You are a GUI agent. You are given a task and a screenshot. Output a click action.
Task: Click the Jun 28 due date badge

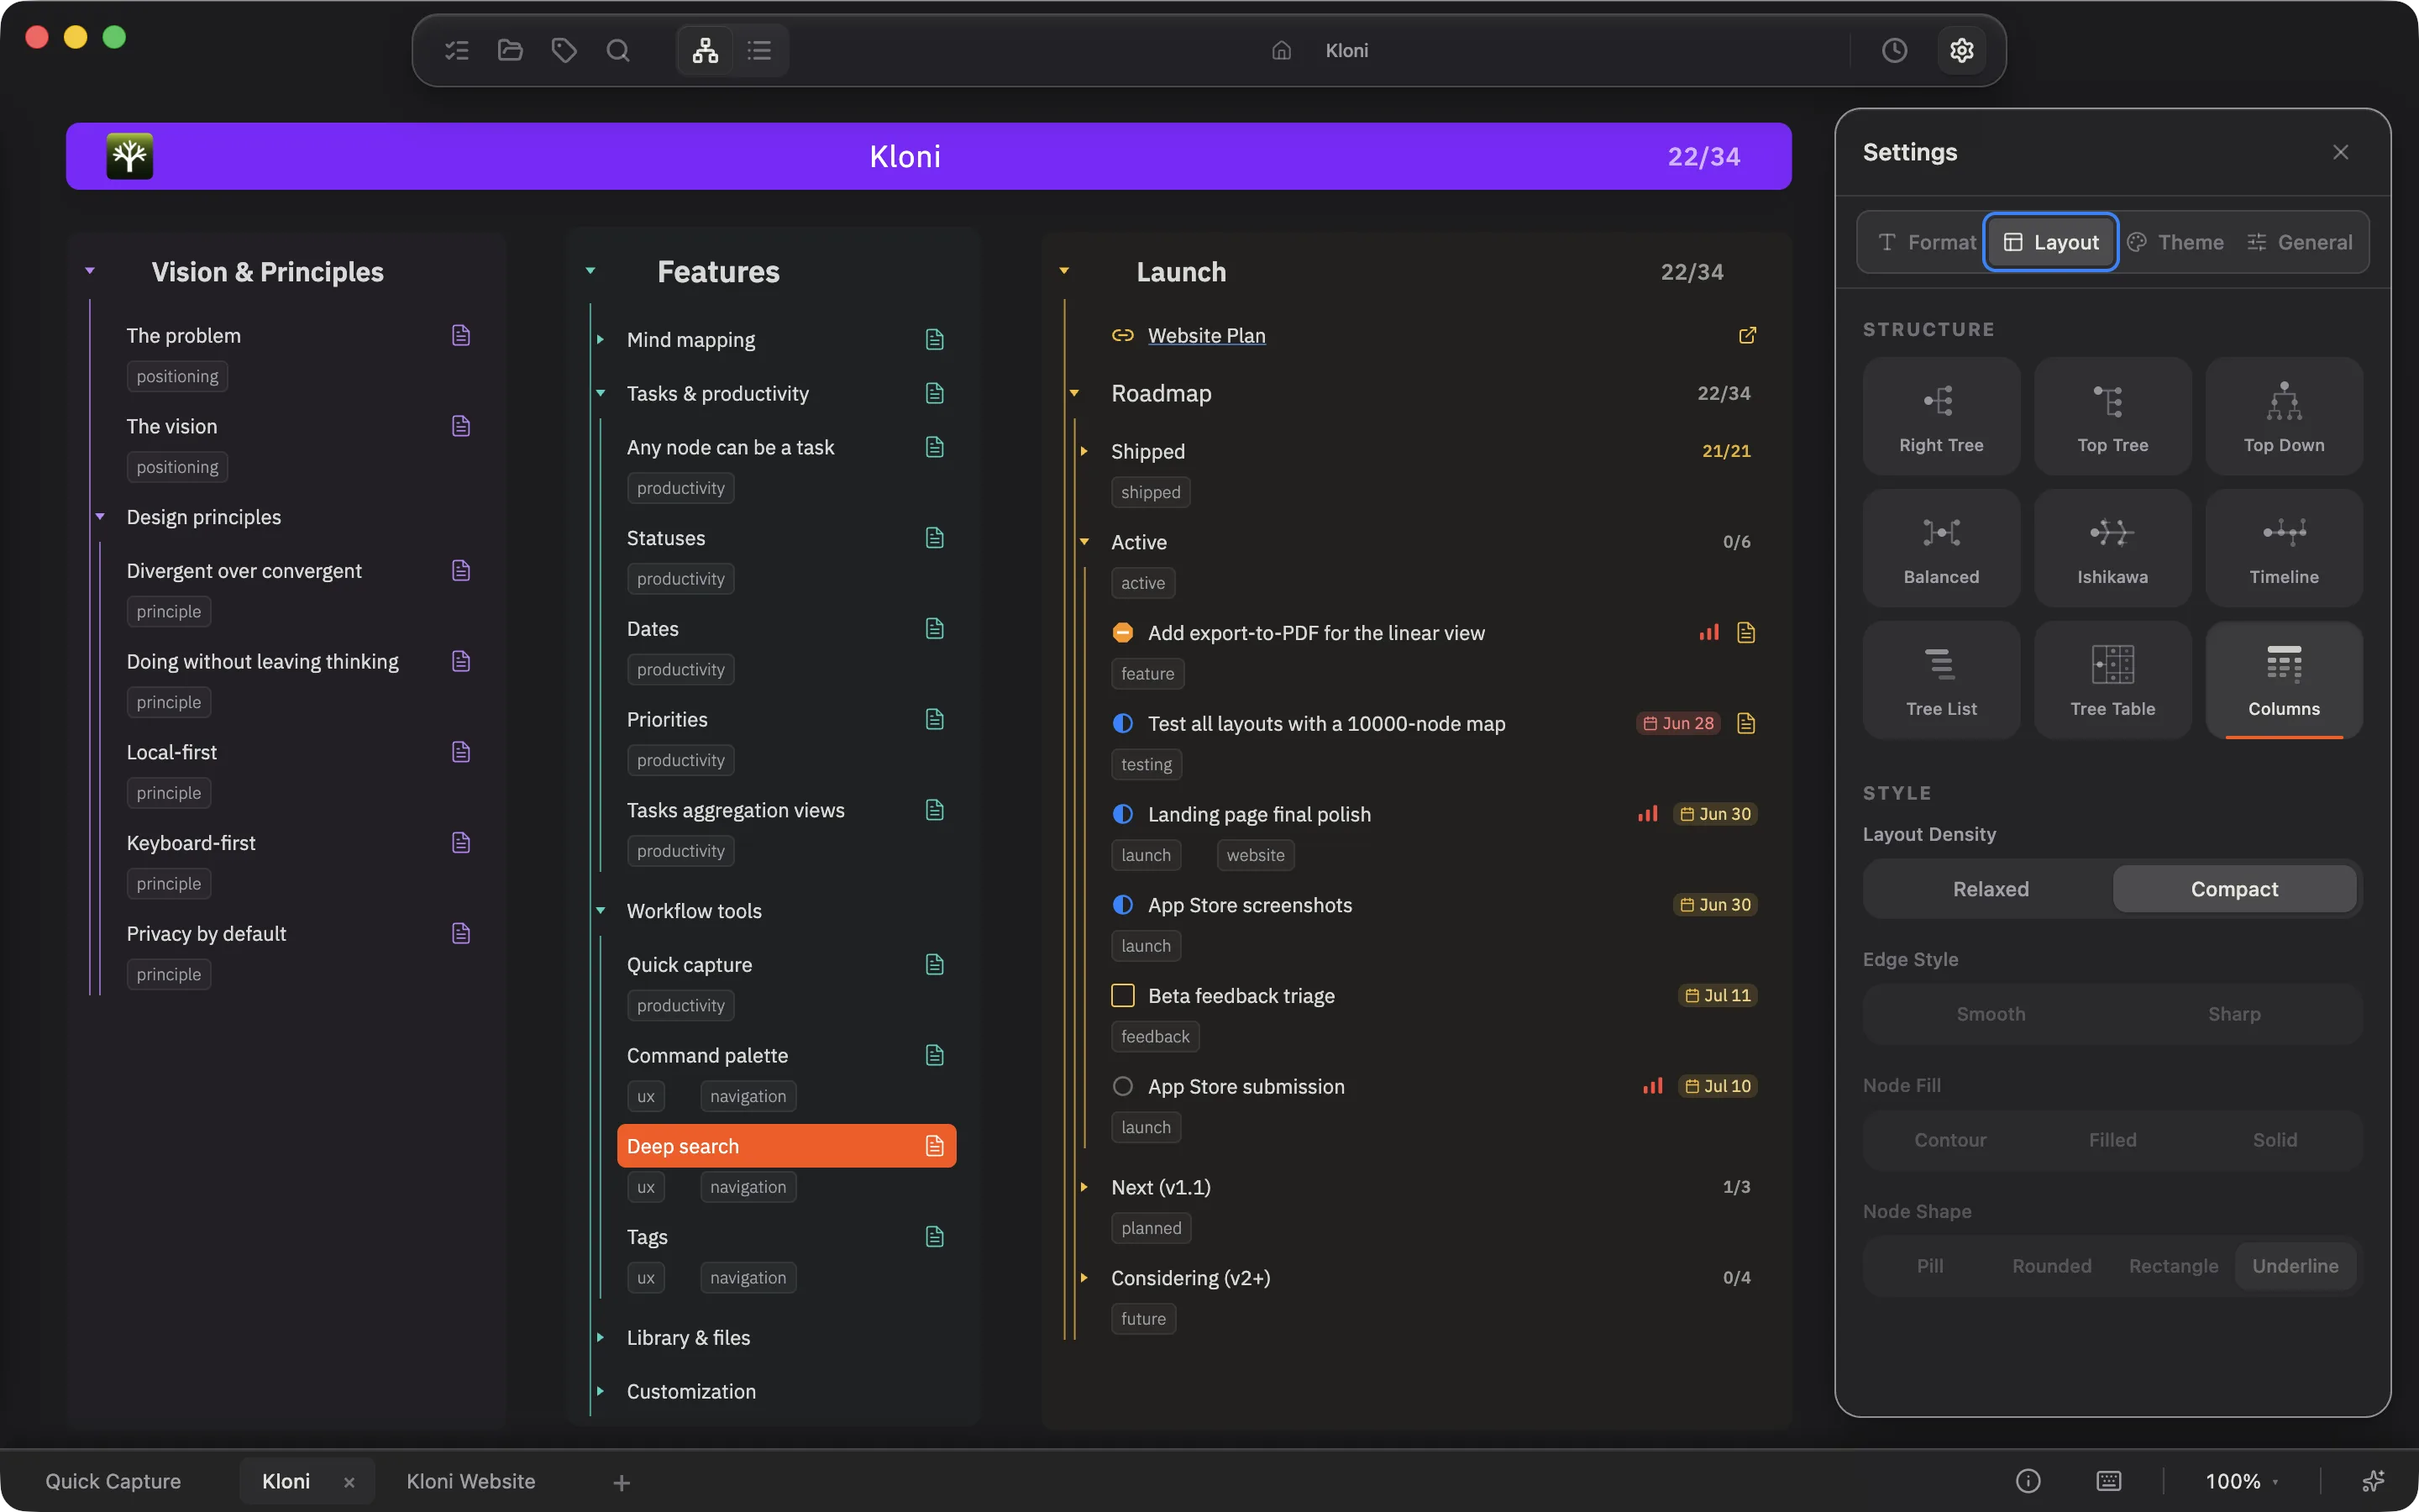[x=1678, y=723]
